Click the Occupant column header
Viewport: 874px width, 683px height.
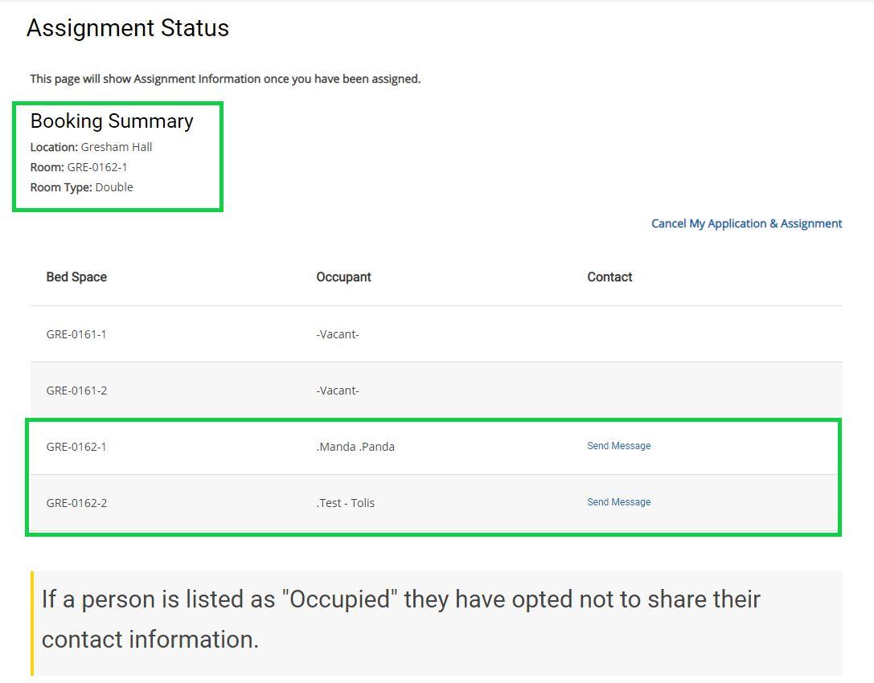pyautogui.click(x=343, y=276)
